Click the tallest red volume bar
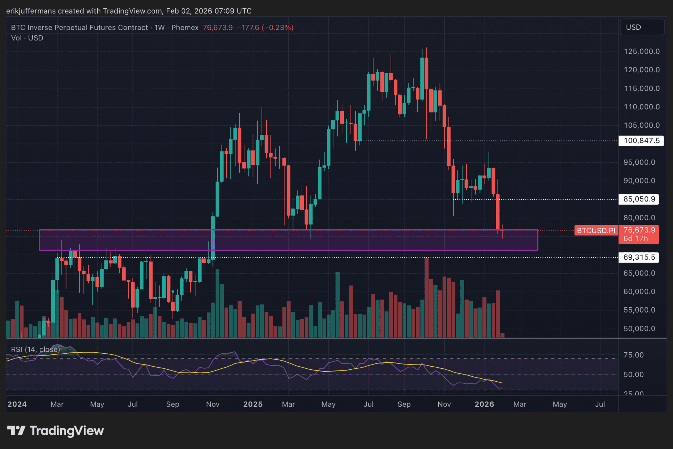673x449 pixels. (x=426, y=297)
